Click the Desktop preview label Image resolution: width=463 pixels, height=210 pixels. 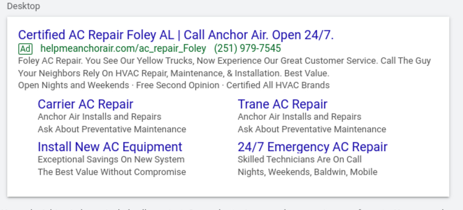tap(24, 6)
